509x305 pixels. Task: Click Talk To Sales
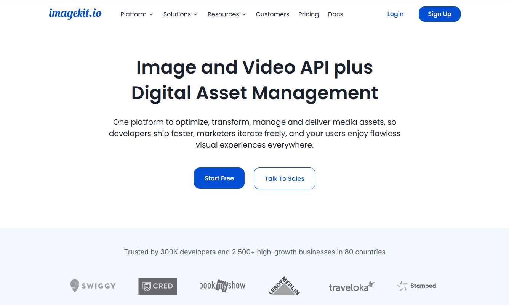(x=284, y=178)
